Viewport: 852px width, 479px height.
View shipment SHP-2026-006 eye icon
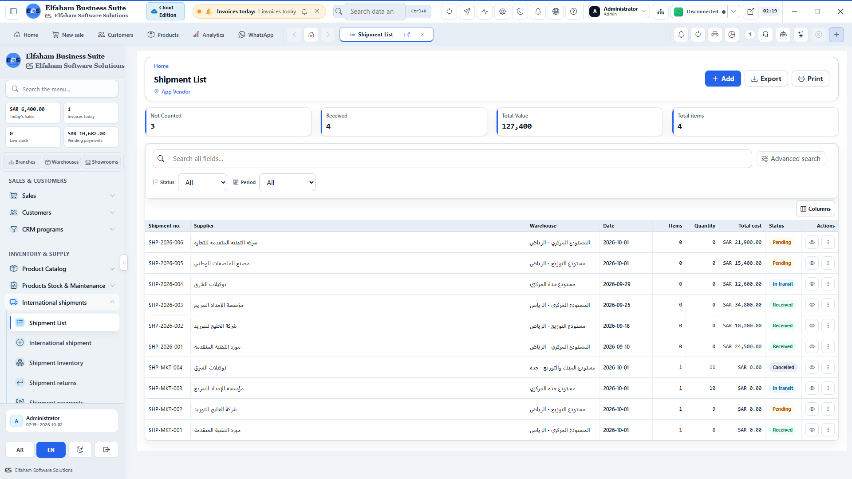tap(812, 243)
